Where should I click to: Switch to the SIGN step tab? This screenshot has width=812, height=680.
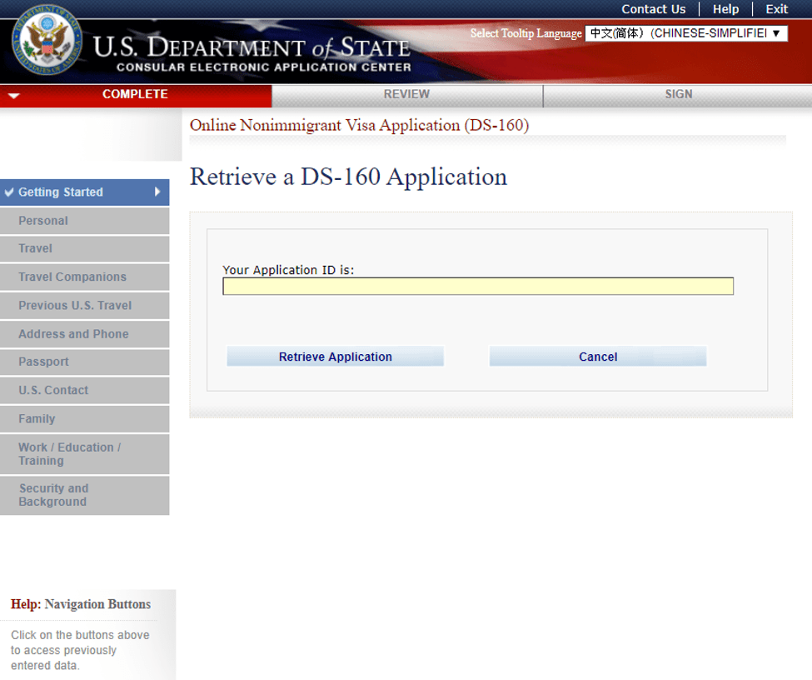(x=678, y=94)
